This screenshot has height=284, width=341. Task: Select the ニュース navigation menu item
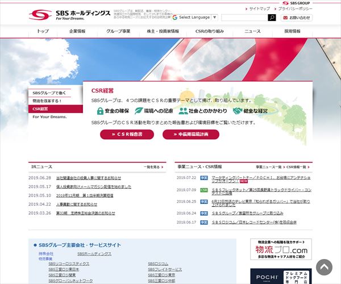click(x=252, y=31)
